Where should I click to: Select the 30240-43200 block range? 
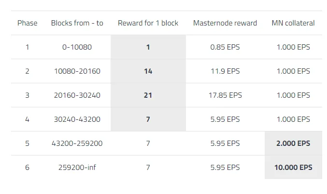coord(77,119)
